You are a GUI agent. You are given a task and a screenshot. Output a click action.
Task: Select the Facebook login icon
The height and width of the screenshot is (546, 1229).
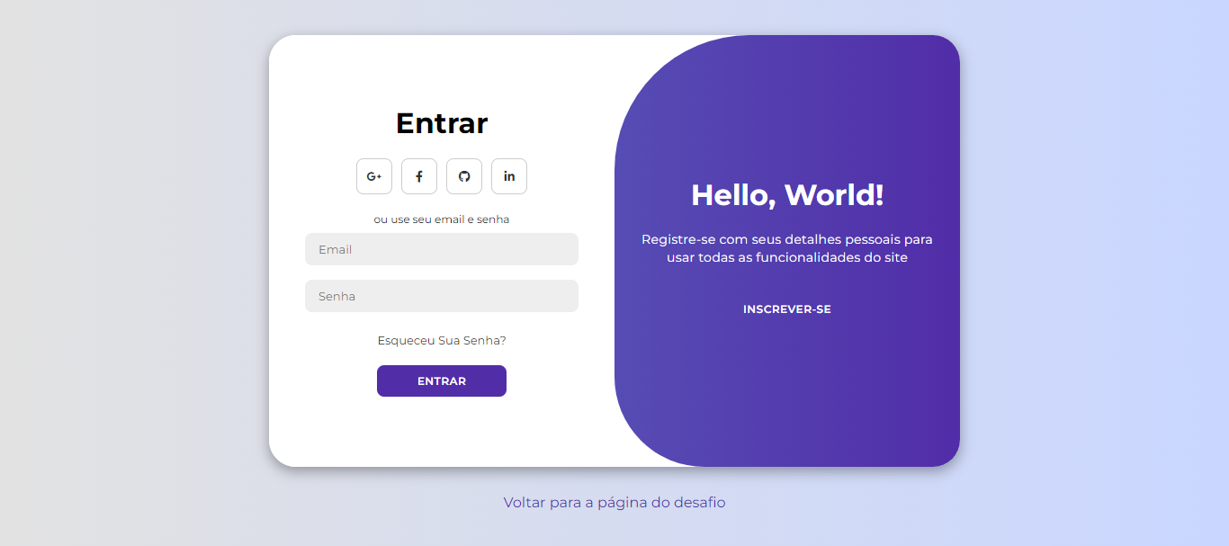[x=419, y=175]
